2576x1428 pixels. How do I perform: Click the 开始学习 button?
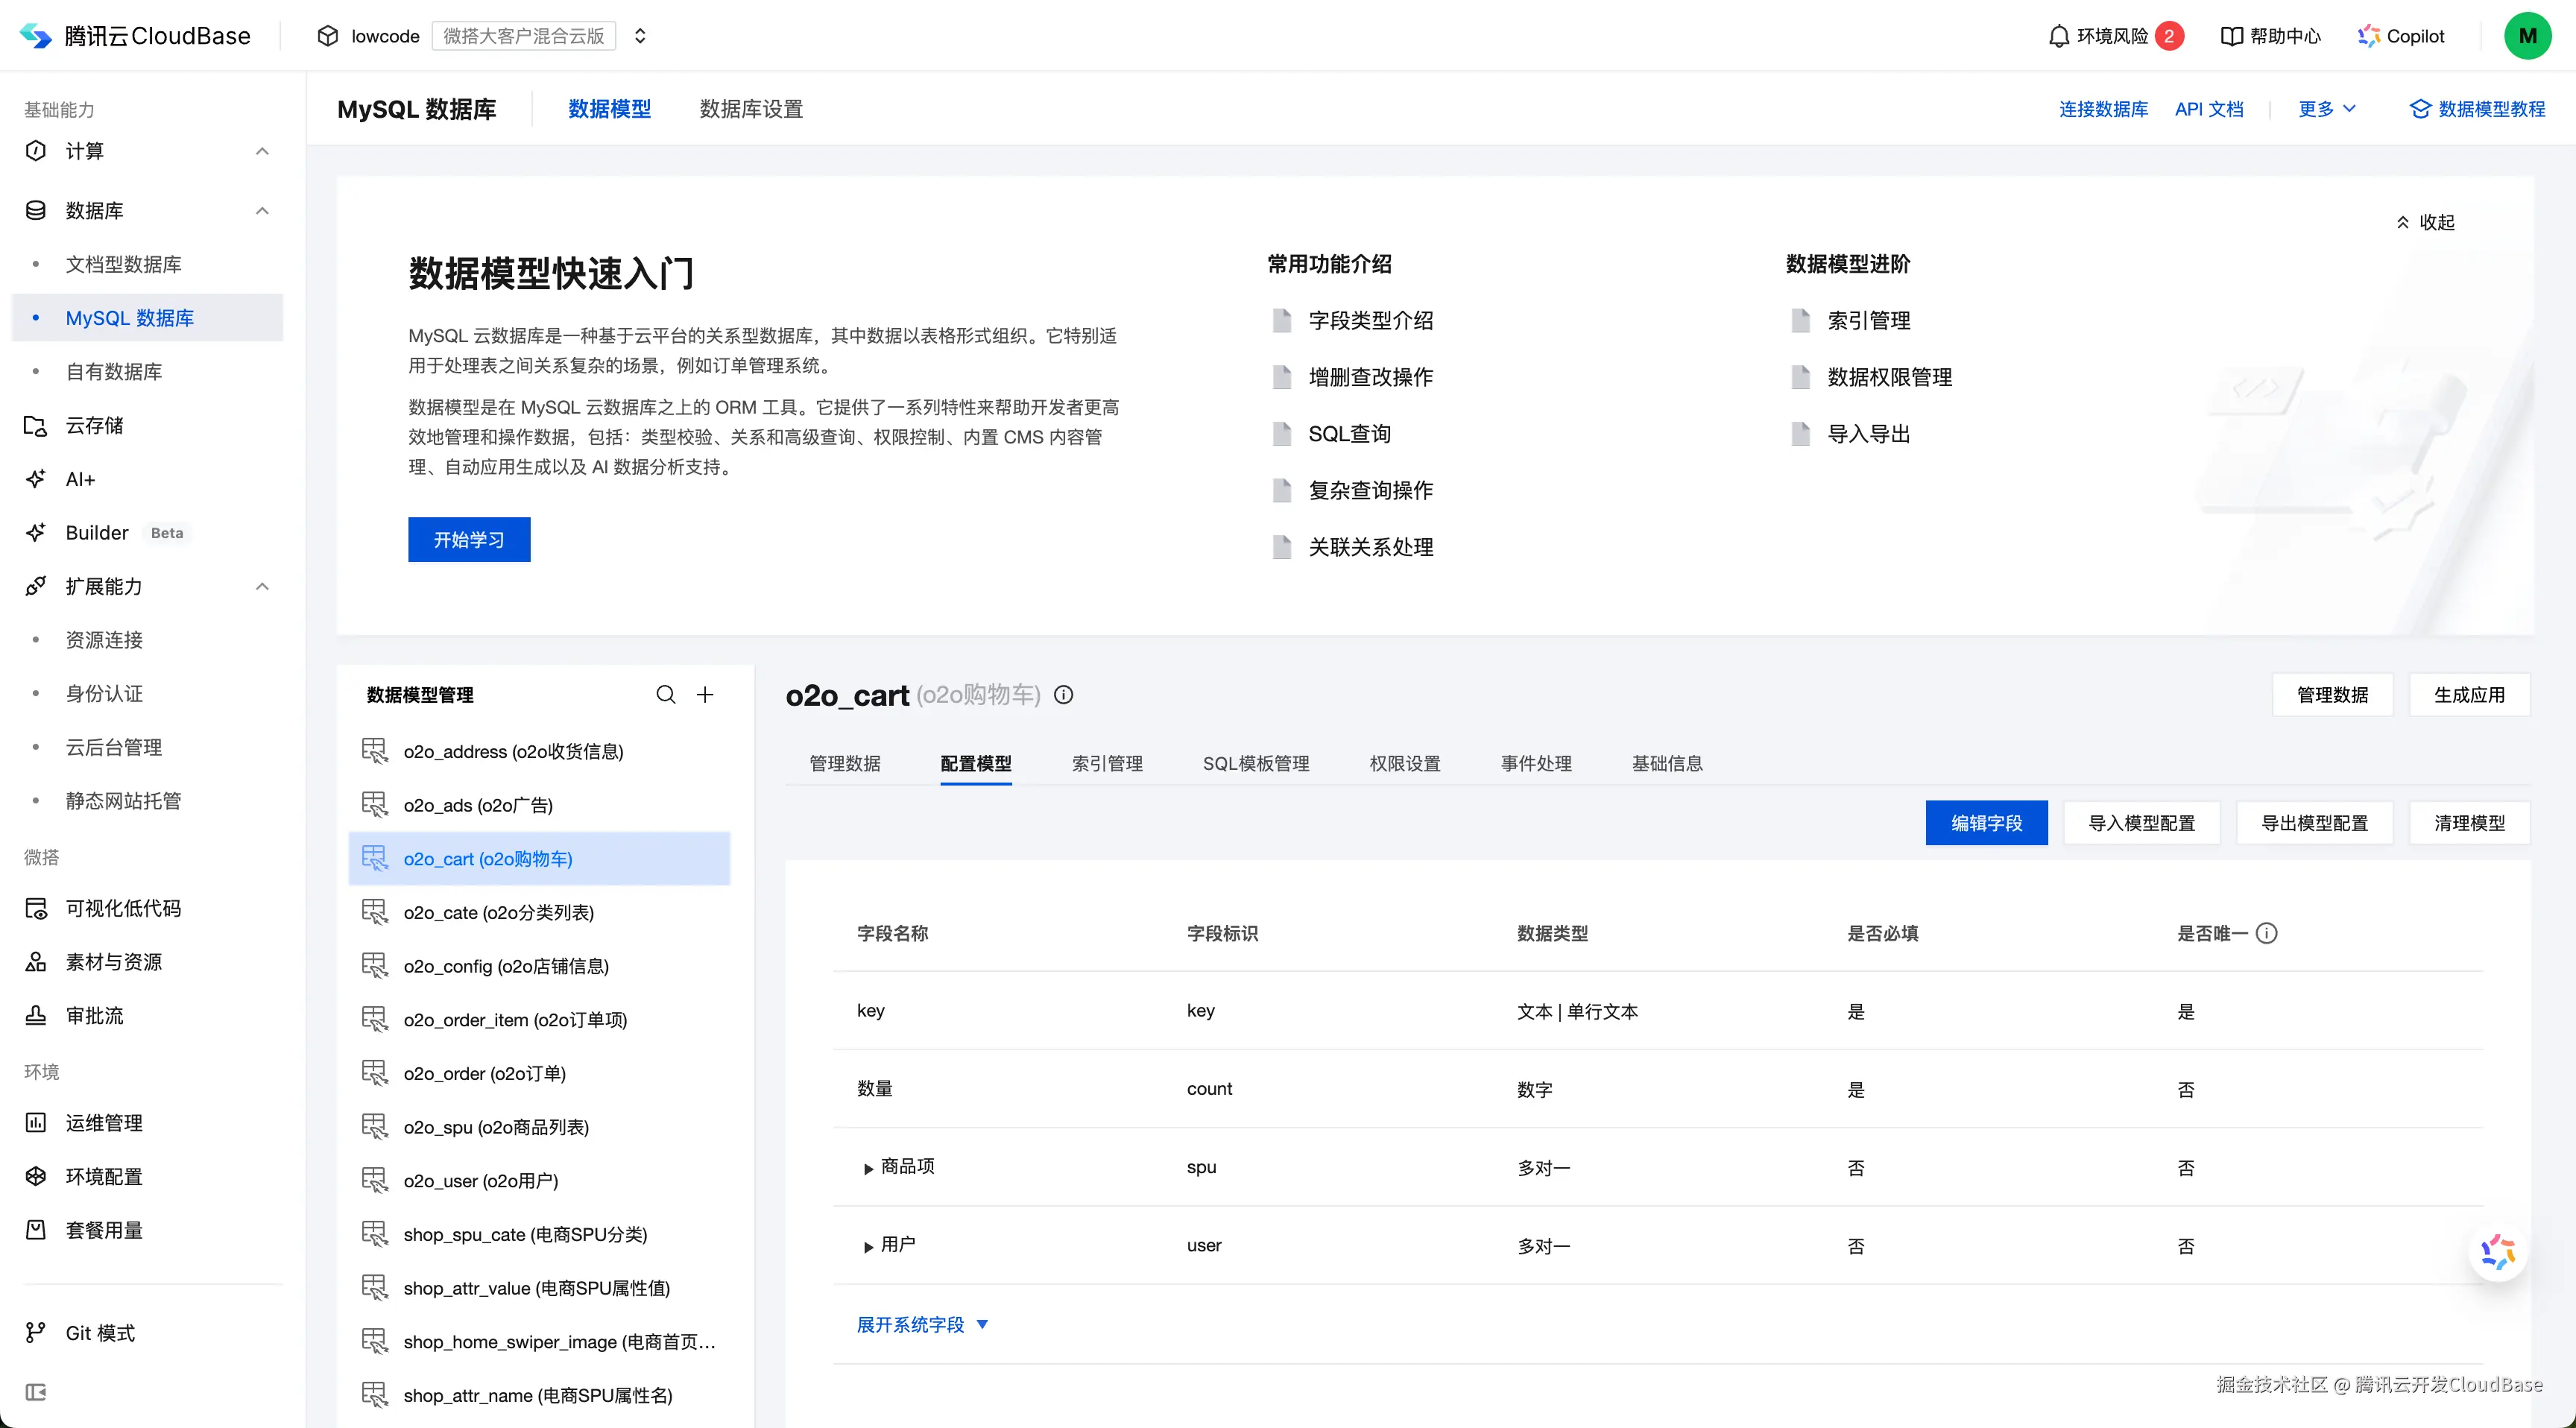468,539
